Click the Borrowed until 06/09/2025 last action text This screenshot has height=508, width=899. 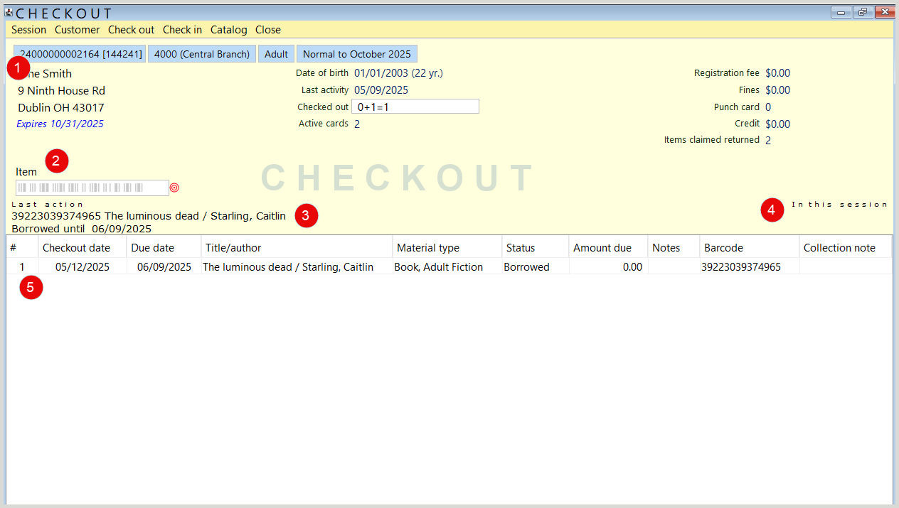(x=82, y=229)
